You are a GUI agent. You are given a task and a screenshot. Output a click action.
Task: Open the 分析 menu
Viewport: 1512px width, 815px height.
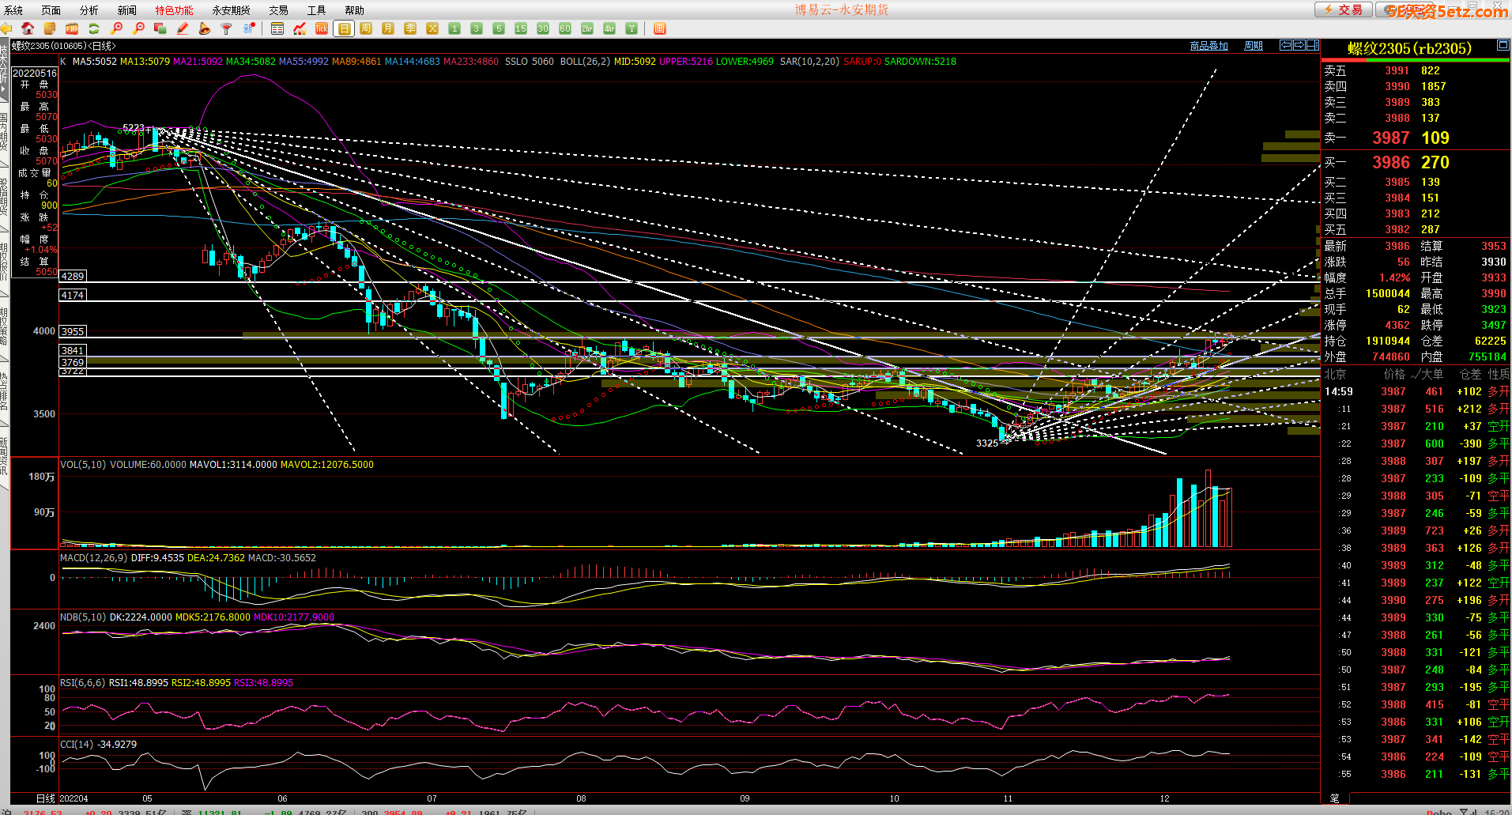pos(89,10)
